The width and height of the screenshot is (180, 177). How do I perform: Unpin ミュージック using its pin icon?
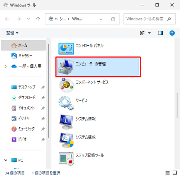[43, 129]
